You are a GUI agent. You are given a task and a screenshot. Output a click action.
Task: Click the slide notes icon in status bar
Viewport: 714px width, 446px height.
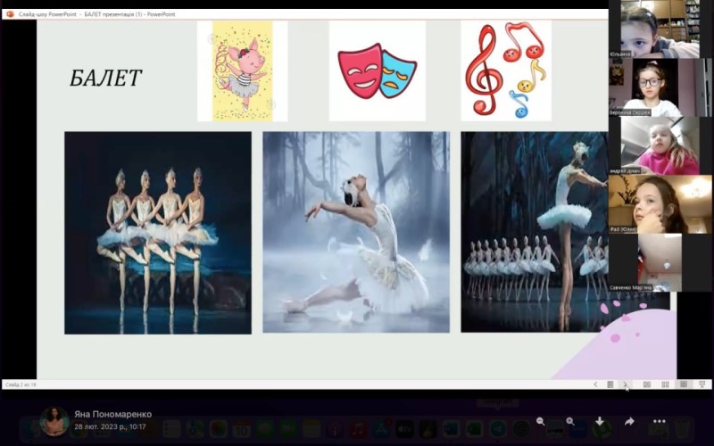pyautogui.click(x=610, y=384)
